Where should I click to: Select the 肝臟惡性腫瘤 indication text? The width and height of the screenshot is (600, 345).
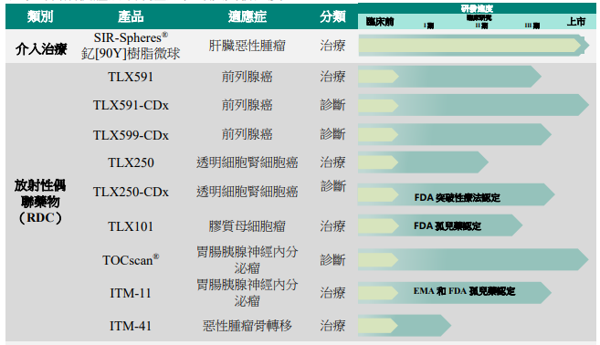247,46
